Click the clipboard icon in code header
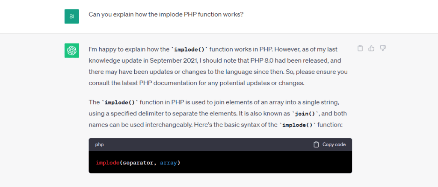 coord(316,144)
